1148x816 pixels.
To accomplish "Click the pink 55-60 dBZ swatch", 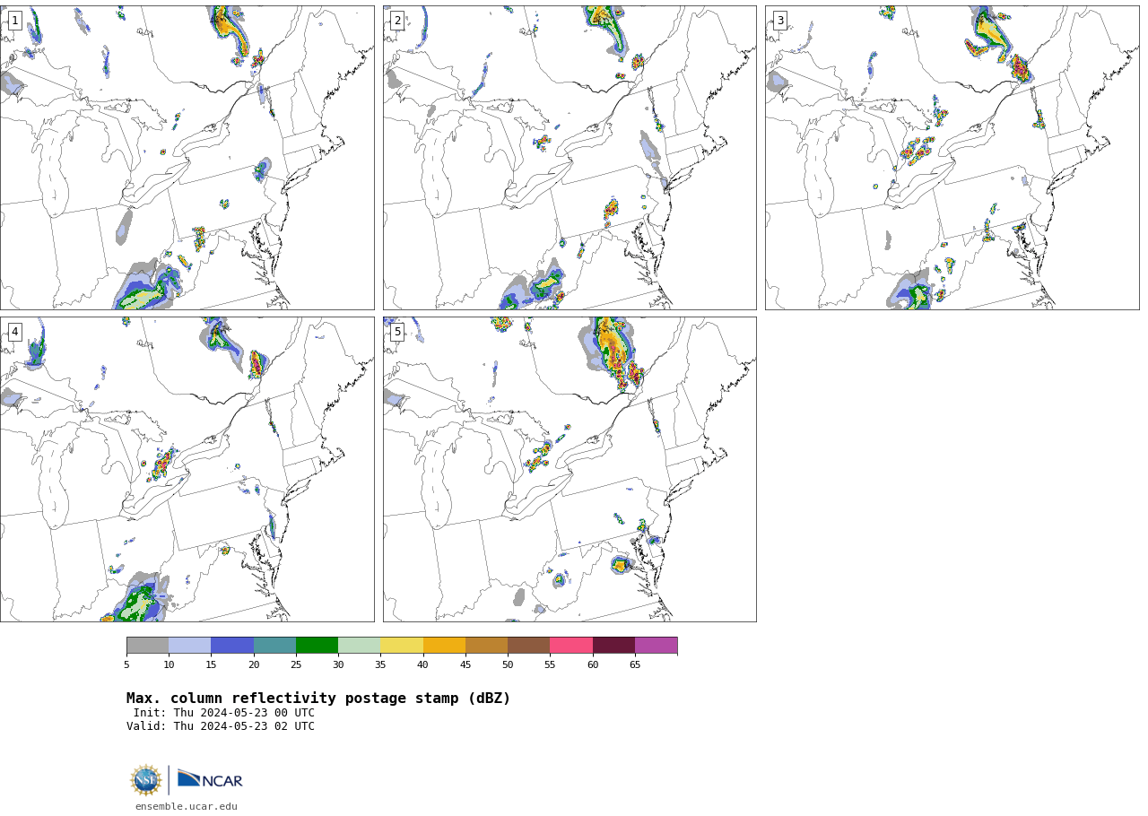I will click(x=571, y=646).
